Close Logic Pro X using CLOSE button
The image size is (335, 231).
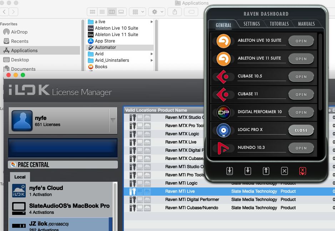tap(301, 130)
